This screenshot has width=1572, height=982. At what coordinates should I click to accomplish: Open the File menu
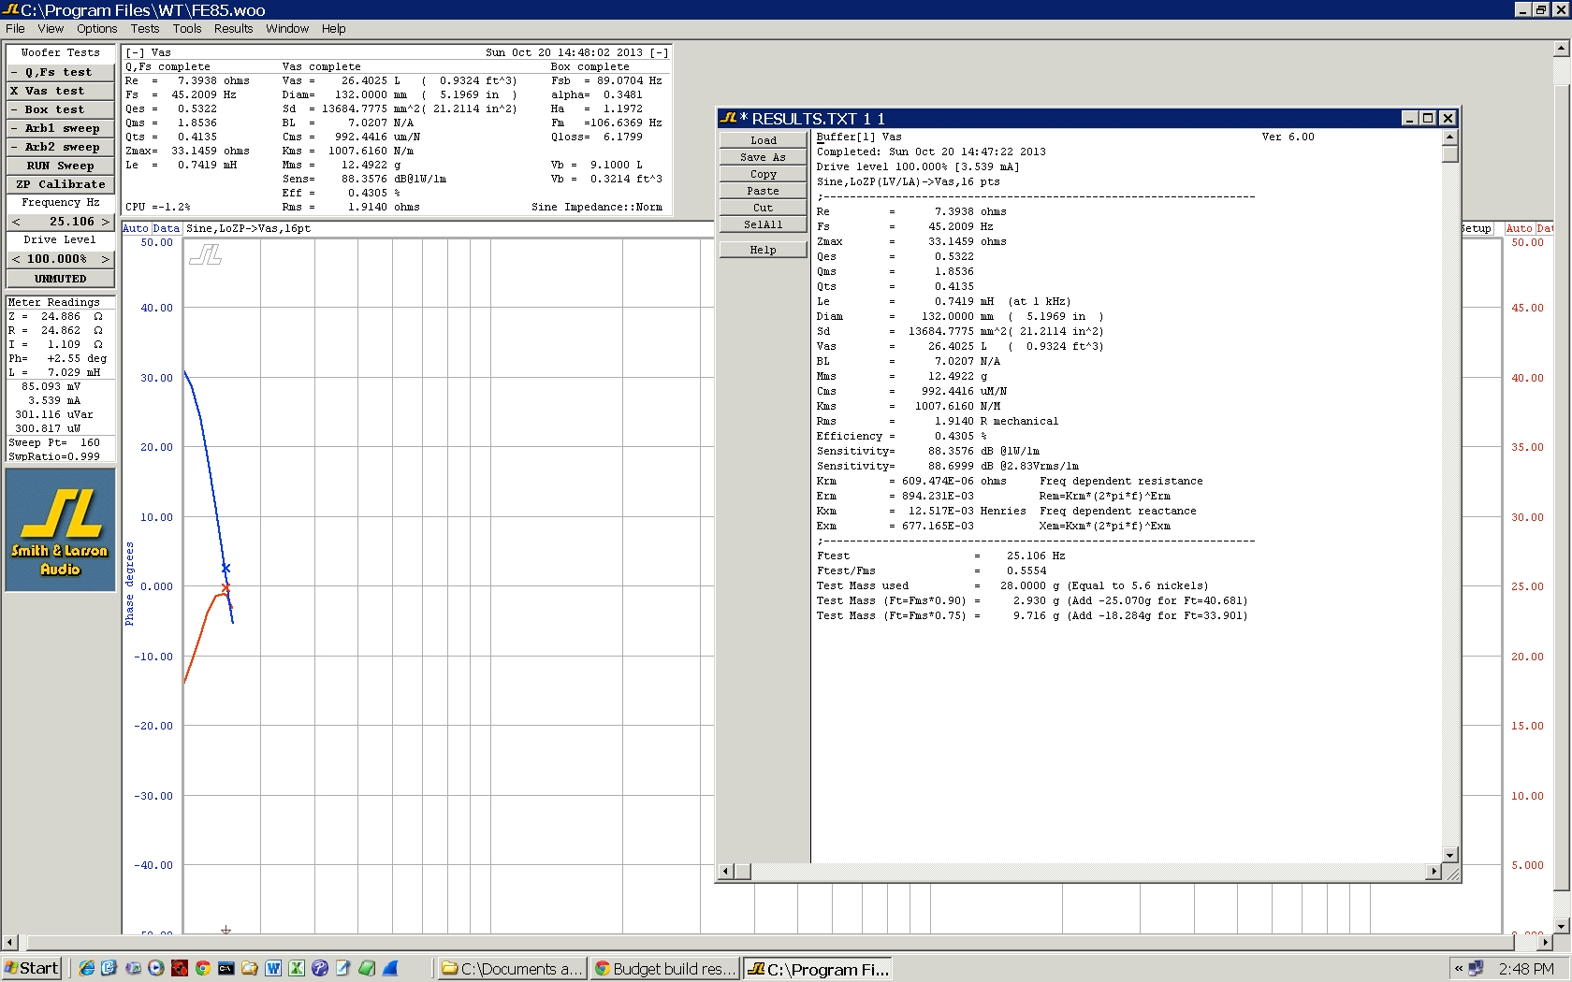tap(15, 28)
